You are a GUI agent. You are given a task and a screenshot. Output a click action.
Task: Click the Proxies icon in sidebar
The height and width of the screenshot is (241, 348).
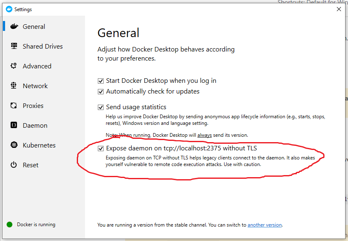(x=14, y=105)
